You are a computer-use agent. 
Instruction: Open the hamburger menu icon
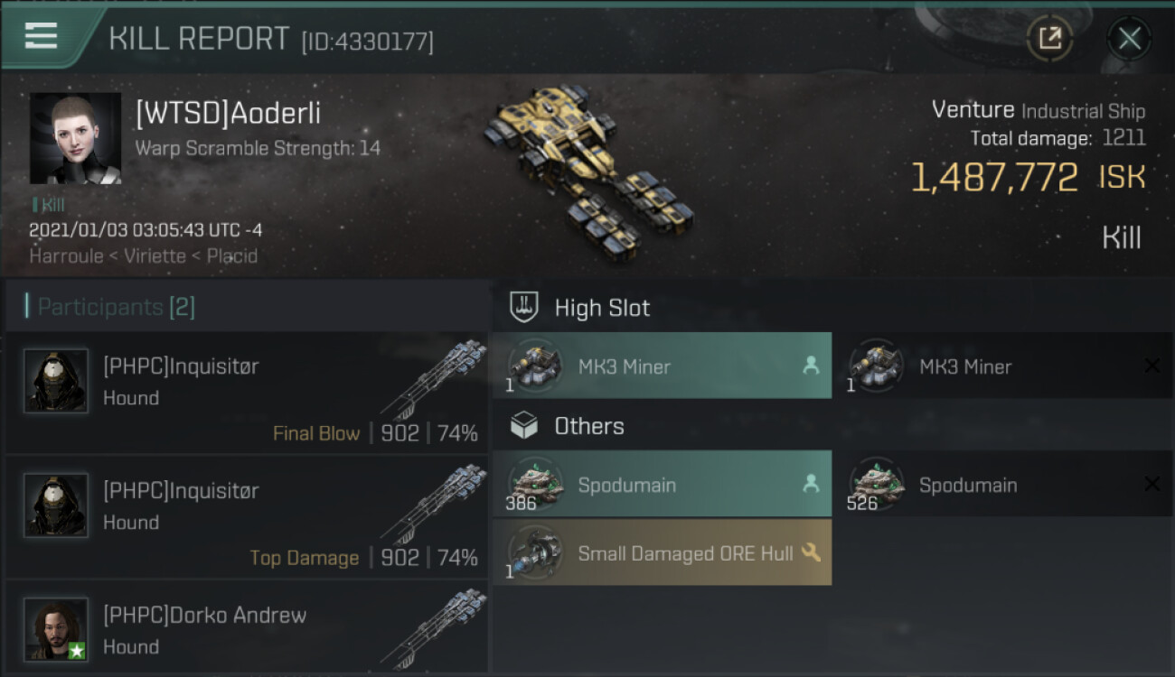point(42,35)
